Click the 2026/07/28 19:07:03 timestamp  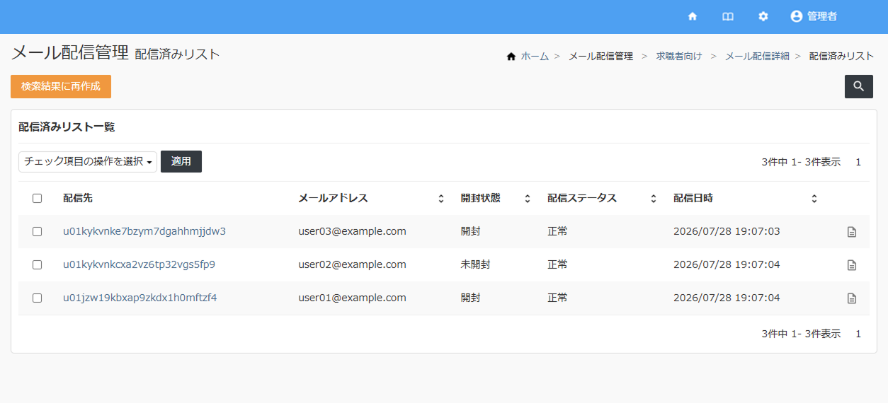click(x=727, y=231)
